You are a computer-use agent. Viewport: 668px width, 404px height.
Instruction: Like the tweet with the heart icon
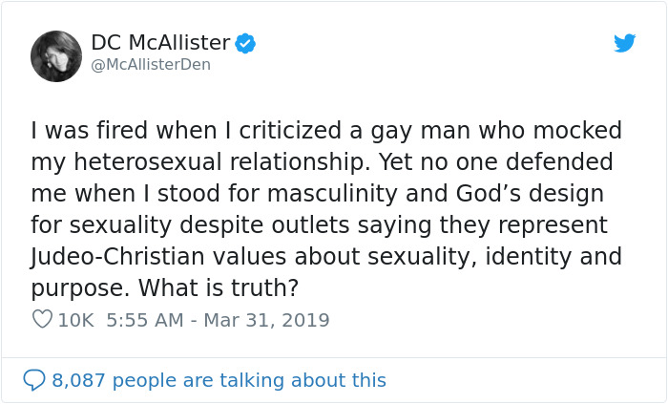tap(42, 320)
